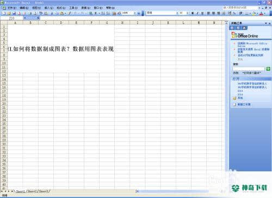Click the Chart Wizard icon
This screenshot has width=272, height=198.
114,13
